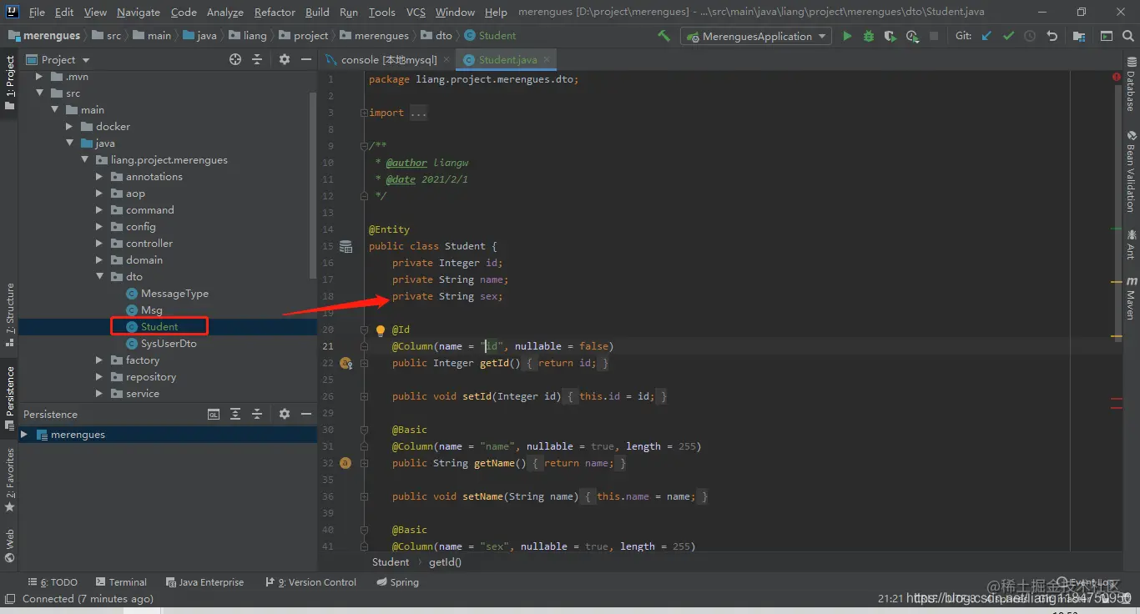Build project with the hammer icon
The width and height of the screenshot is (1140, 614).
(x=663, y=36)
